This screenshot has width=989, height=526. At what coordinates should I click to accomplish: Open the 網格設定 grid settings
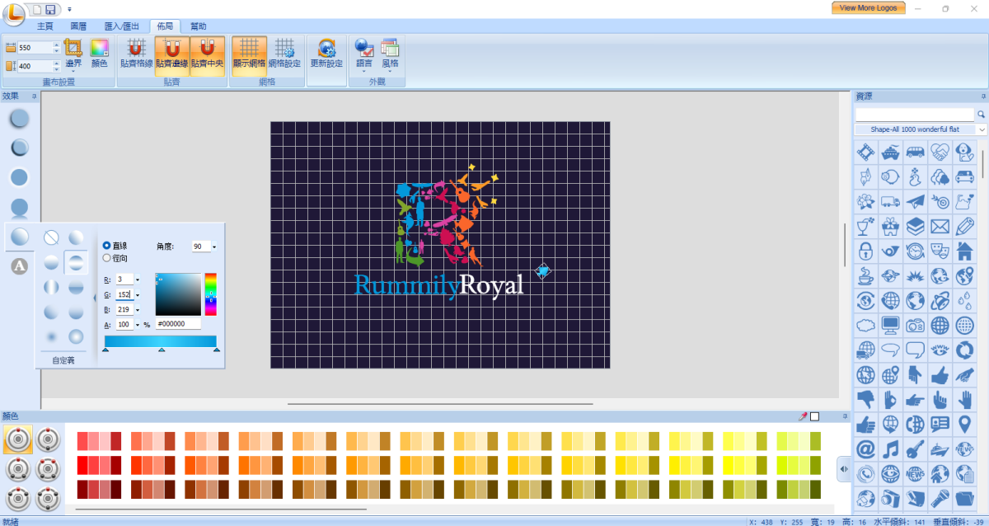point(284,54)
